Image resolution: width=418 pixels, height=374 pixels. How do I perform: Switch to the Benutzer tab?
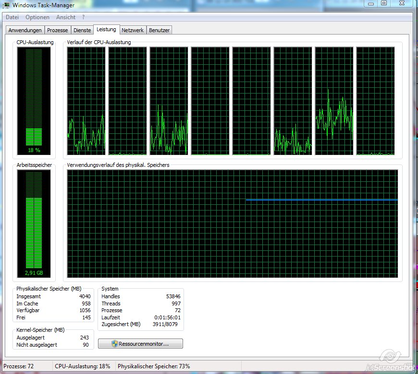tap(159, 30)
